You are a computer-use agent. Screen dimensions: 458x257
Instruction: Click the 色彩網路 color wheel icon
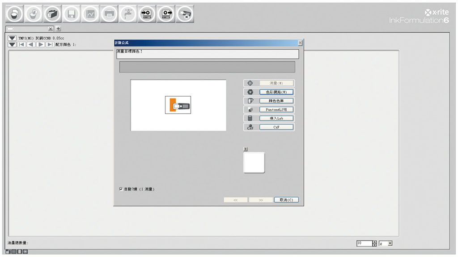tap(250, 92)
